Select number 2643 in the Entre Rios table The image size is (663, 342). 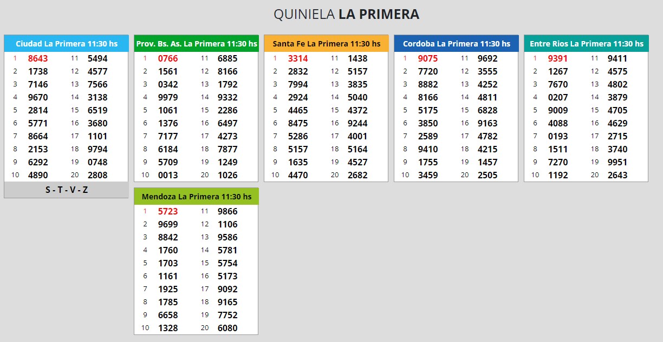(617, 175)
